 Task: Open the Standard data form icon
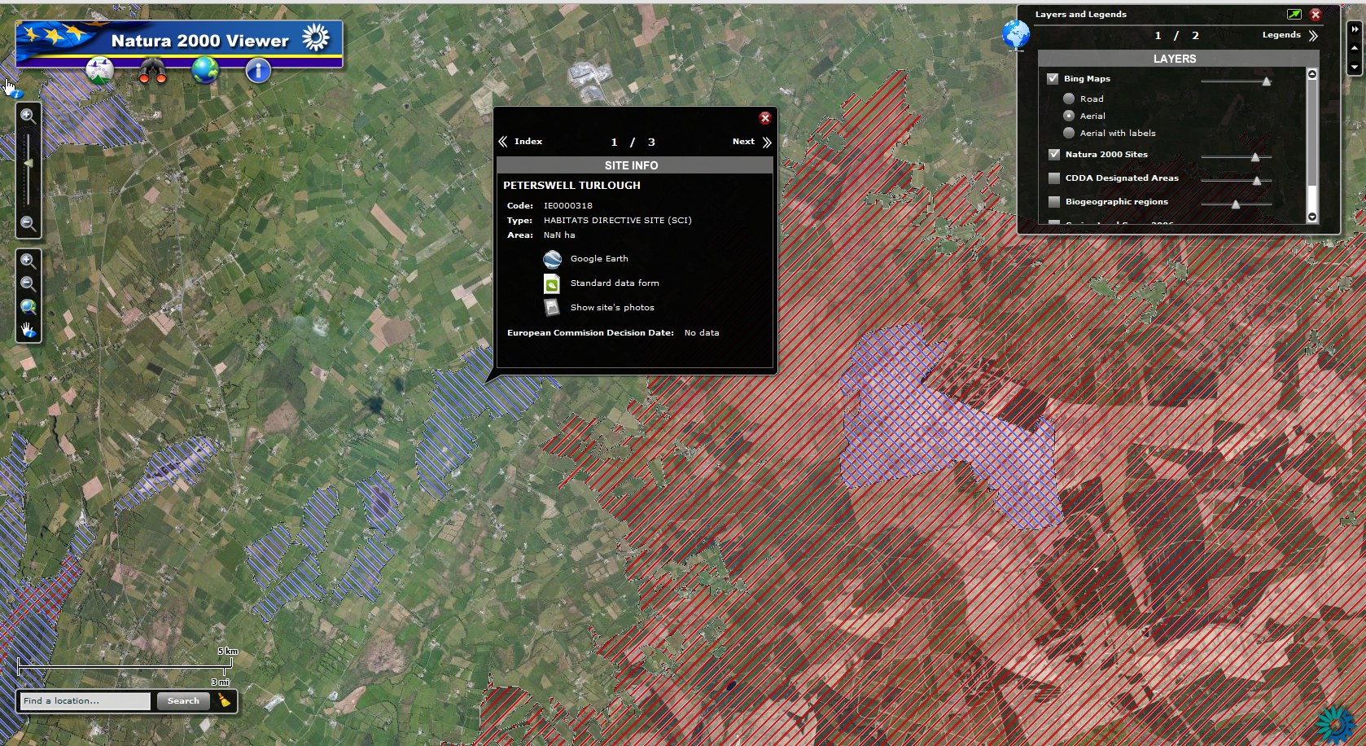(x=552, y=283)
